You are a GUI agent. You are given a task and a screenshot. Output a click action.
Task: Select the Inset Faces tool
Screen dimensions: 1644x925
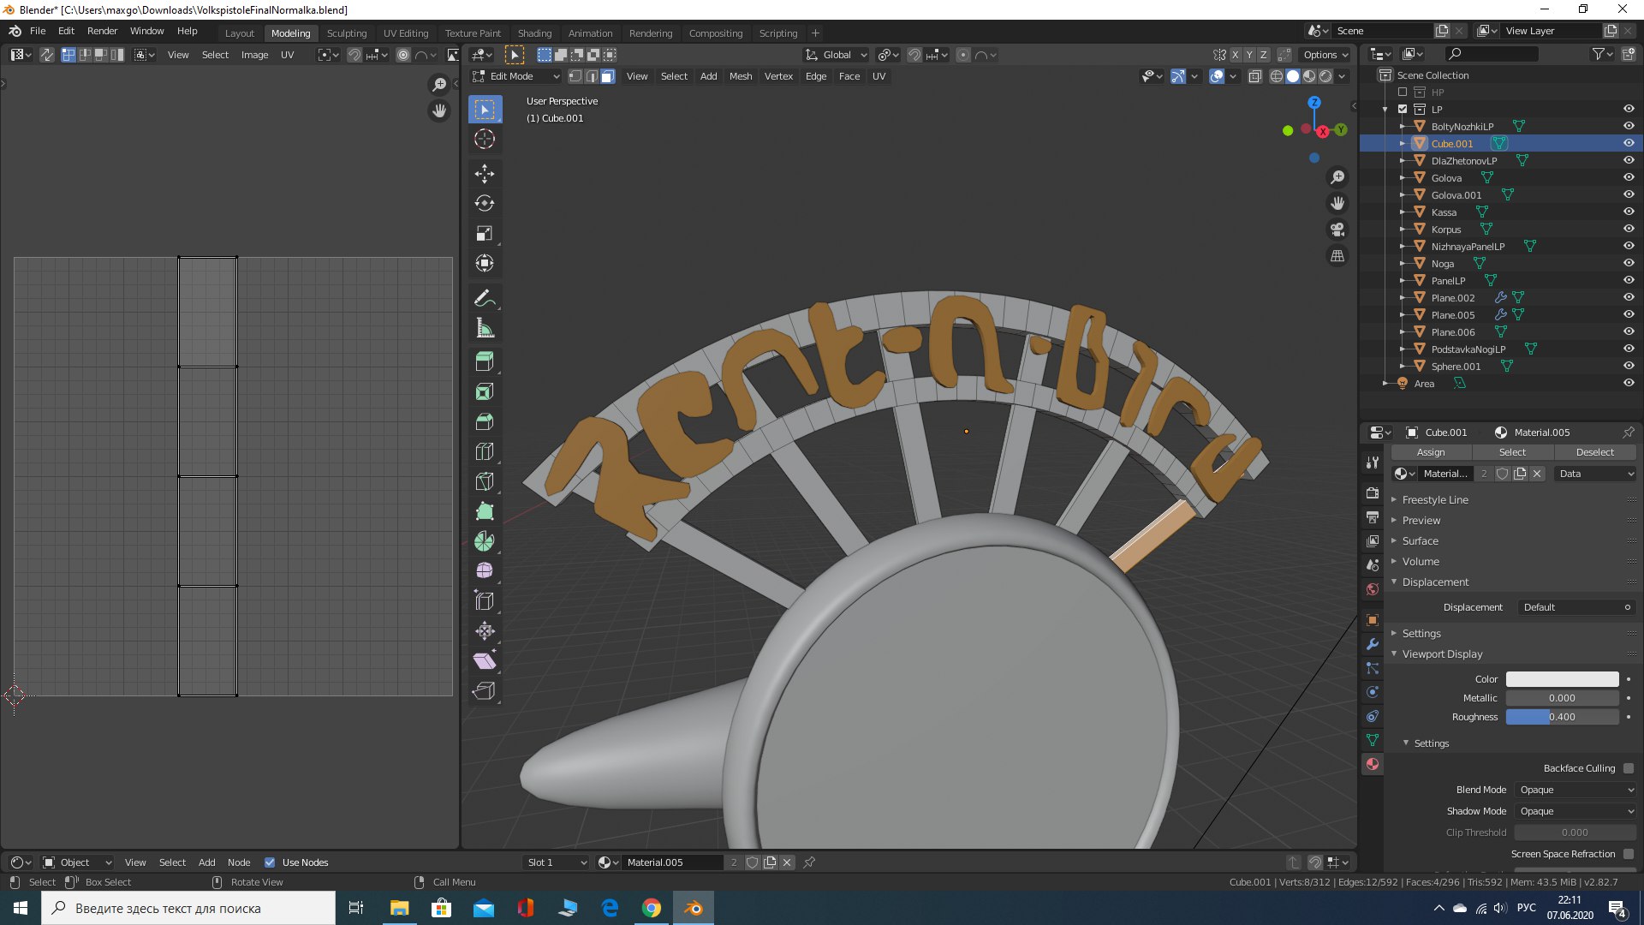485,392
